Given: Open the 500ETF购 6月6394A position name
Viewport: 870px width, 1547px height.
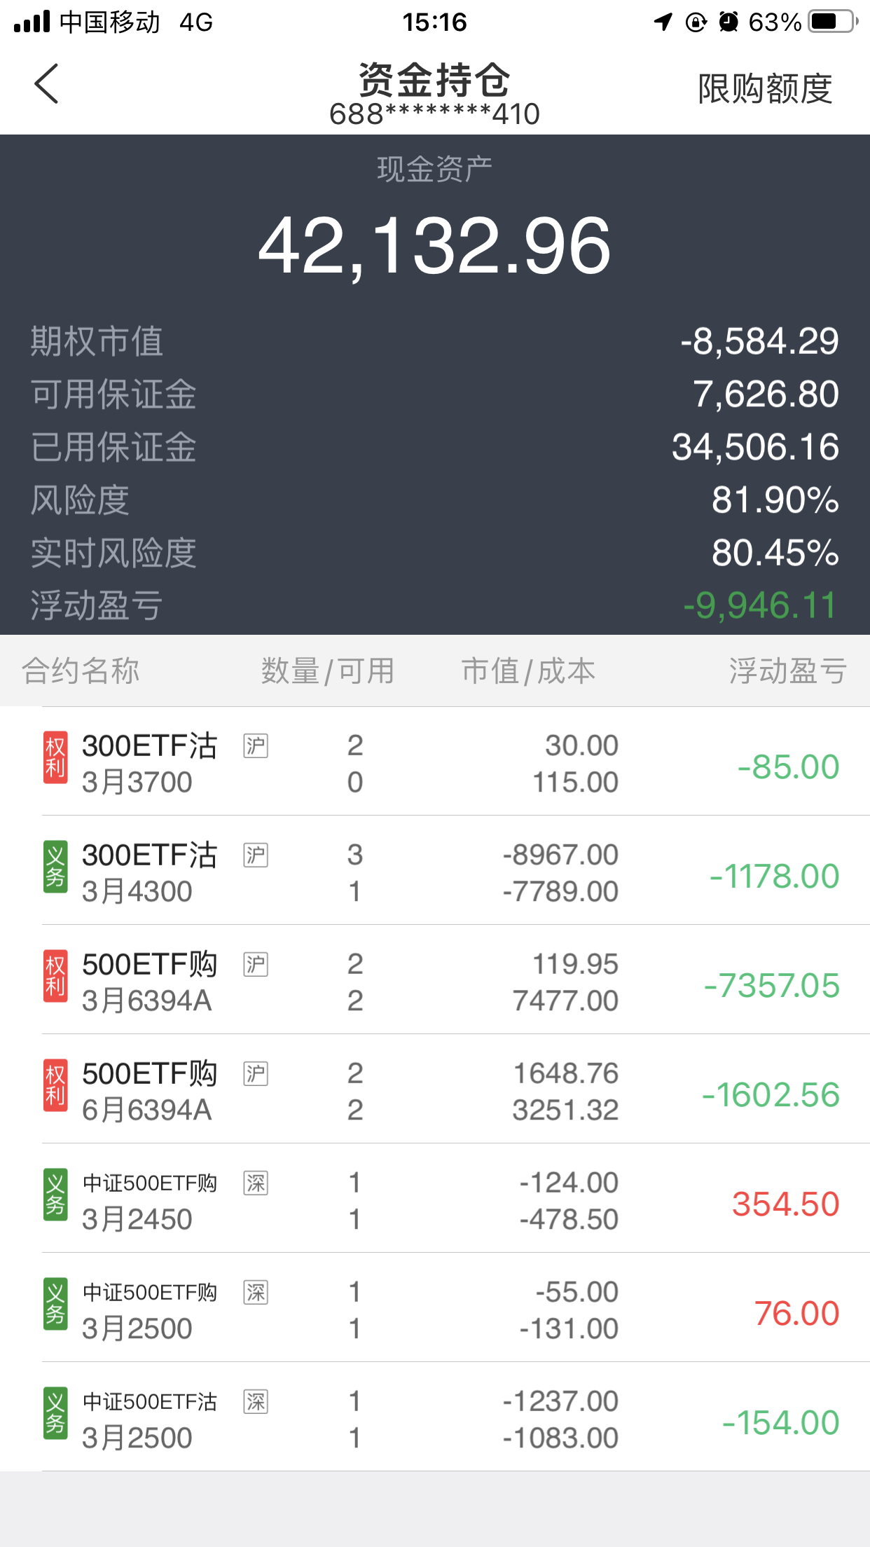Looking at the screenshot, I should click(149, 1090).
